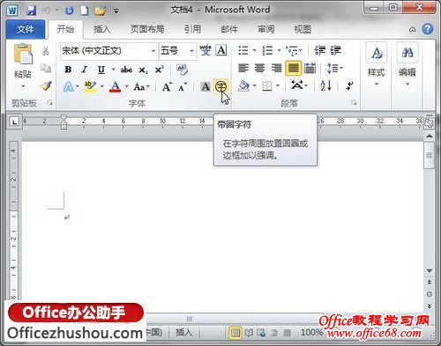The image size is (441, 346).
Task: Click Grow Font large A icon
Action: [x=167, y=87]
